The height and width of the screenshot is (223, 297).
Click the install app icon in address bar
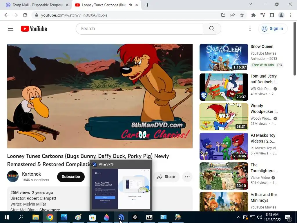click(223, 15)
